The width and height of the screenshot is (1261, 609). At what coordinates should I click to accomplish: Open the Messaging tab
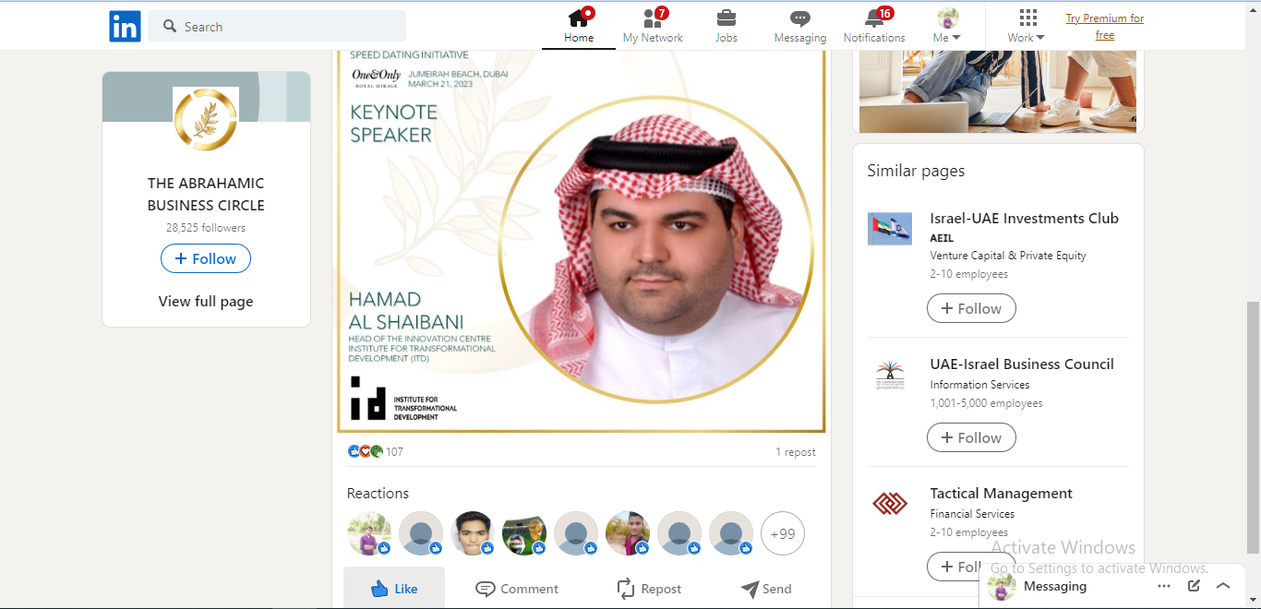coord(800,26)
